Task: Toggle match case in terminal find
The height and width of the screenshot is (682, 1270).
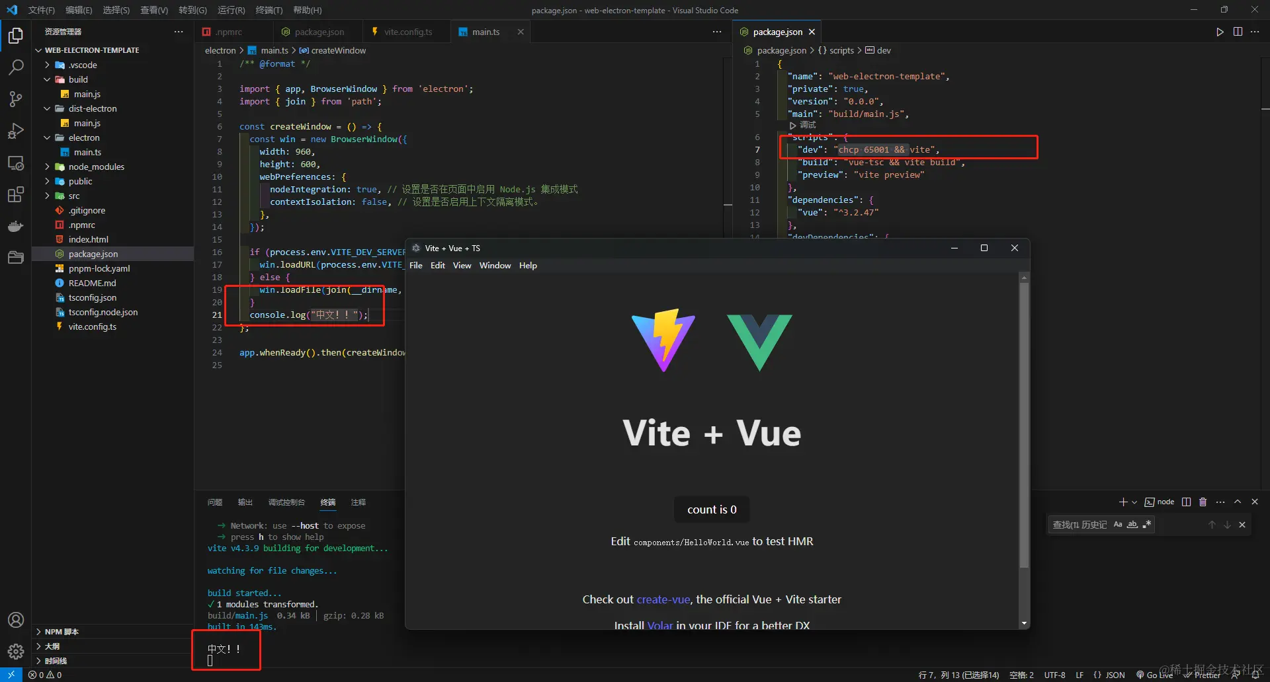Action: click(x=1118, y=525)
